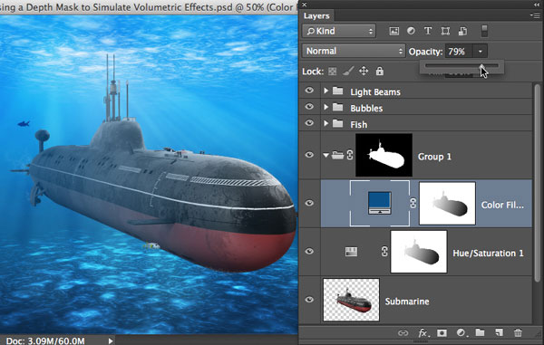Select the Bubbles layer name
The width and height of the screenshot is (544, 345).
[366, 108]
